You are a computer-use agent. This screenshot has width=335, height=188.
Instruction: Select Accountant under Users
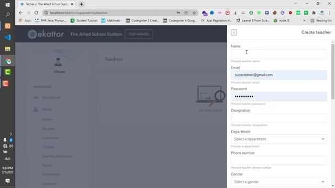coord(51,174)
